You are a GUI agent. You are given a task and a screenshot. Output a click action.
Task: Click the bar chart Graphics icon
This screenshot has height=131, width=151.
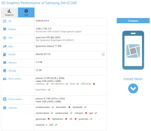click(9, 11)
